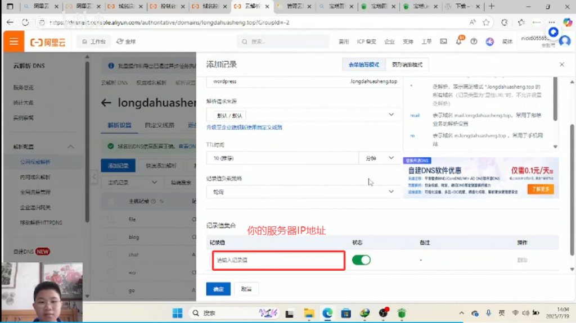This screenshot has width=576, height=323.
Task: Focus the console search box
Action: (x=283, y=42)
